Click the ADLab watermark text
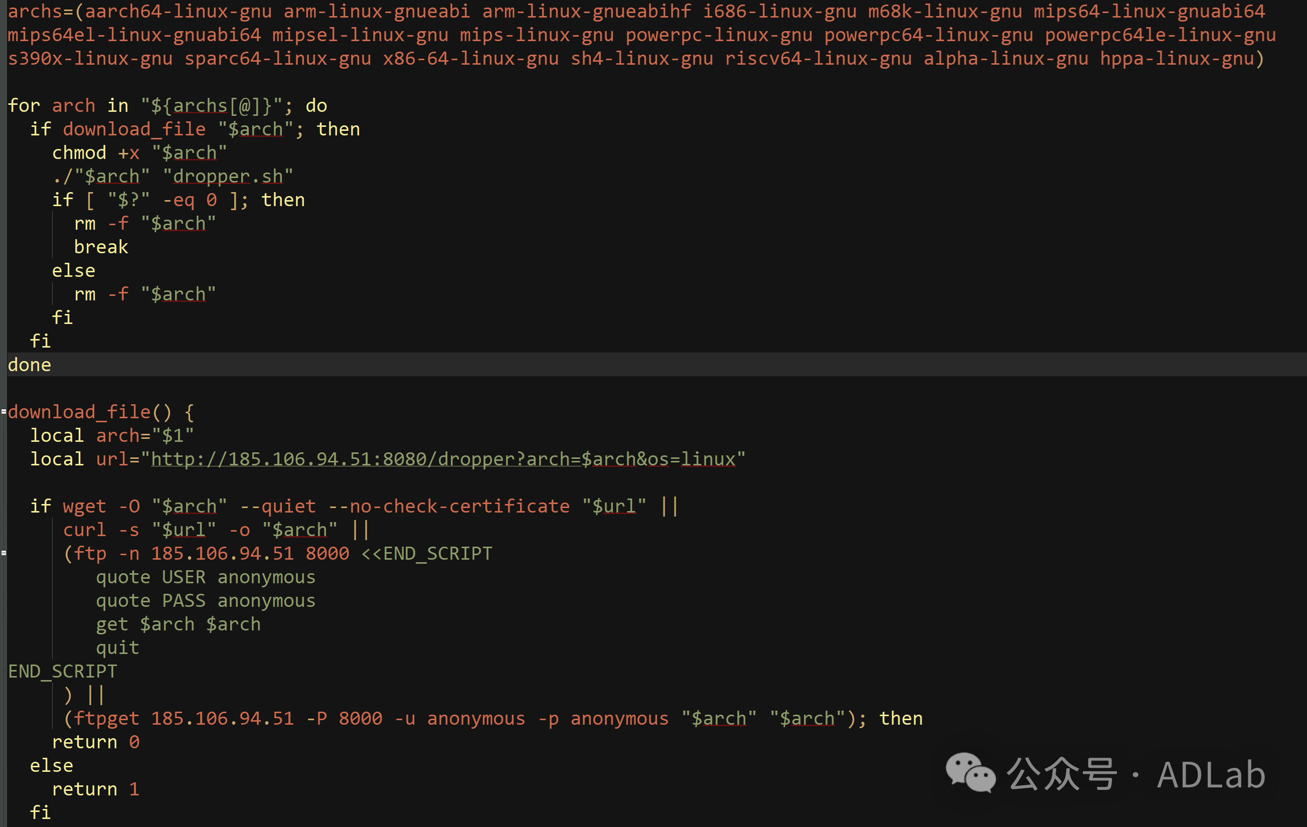 click(1211, 774)
